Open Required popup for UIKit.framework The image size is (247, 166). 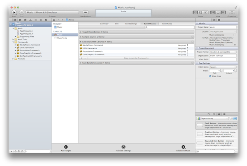(x=183, y=48)
